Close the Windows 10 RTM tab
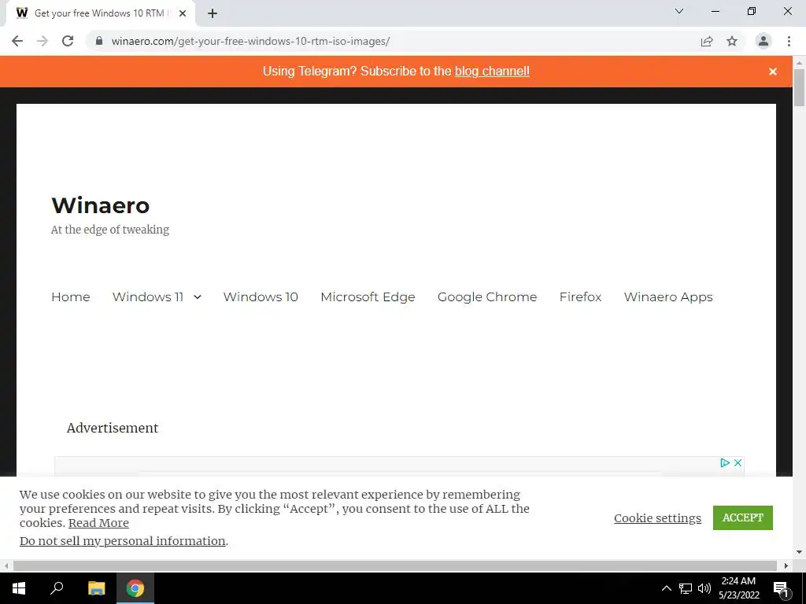 (x=183, y=13)
